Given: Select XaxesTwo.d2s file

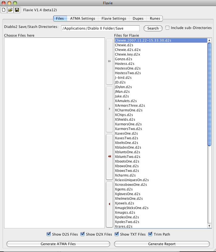Looking at the screenshot, I should point(161,138).
